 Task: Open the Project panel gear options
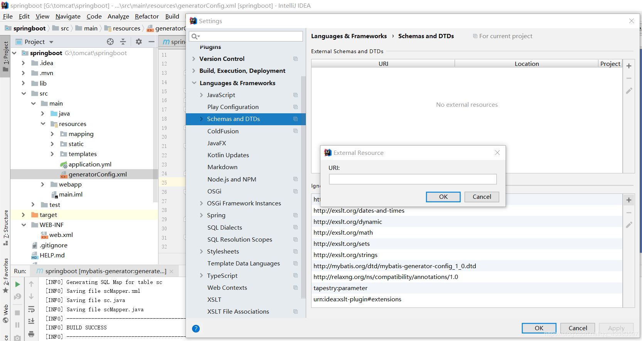[x=139, y=42]
